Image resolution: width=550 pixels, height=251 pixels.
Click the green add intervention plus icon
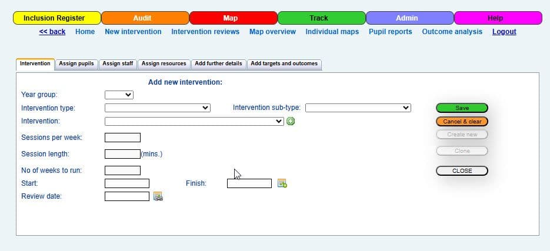pyautogui.click(x=291, y=121)
